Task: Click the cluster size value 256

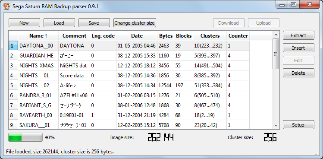Action: tap(270, 137)
